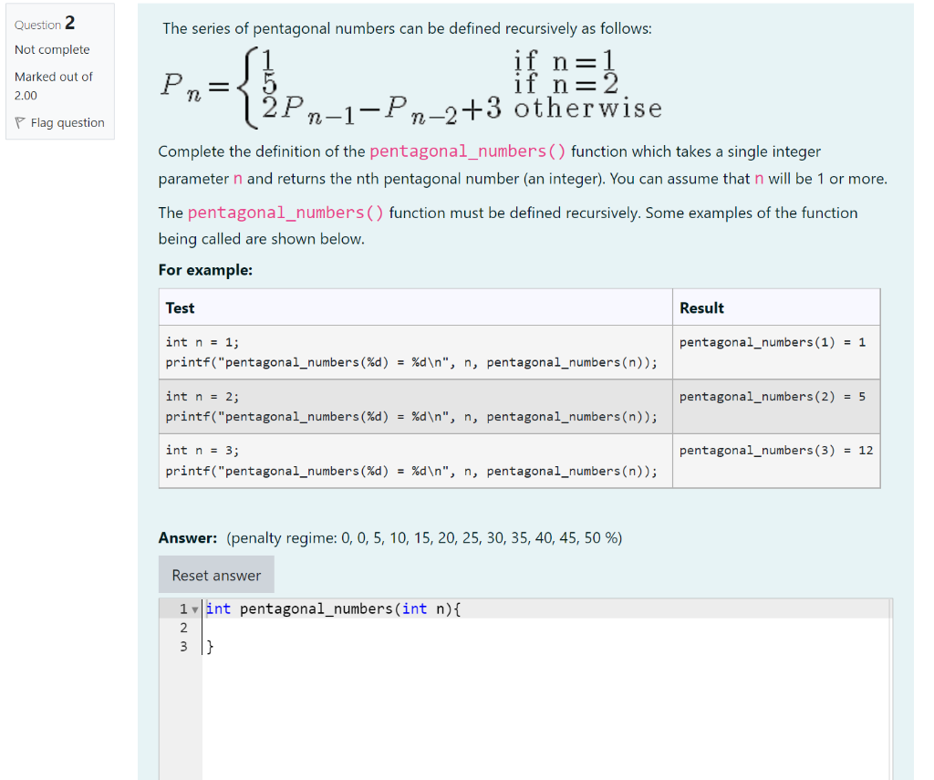
Task: Select line number 1 in editor gutter
Action: pyautogui.click(x=182, y=609)
